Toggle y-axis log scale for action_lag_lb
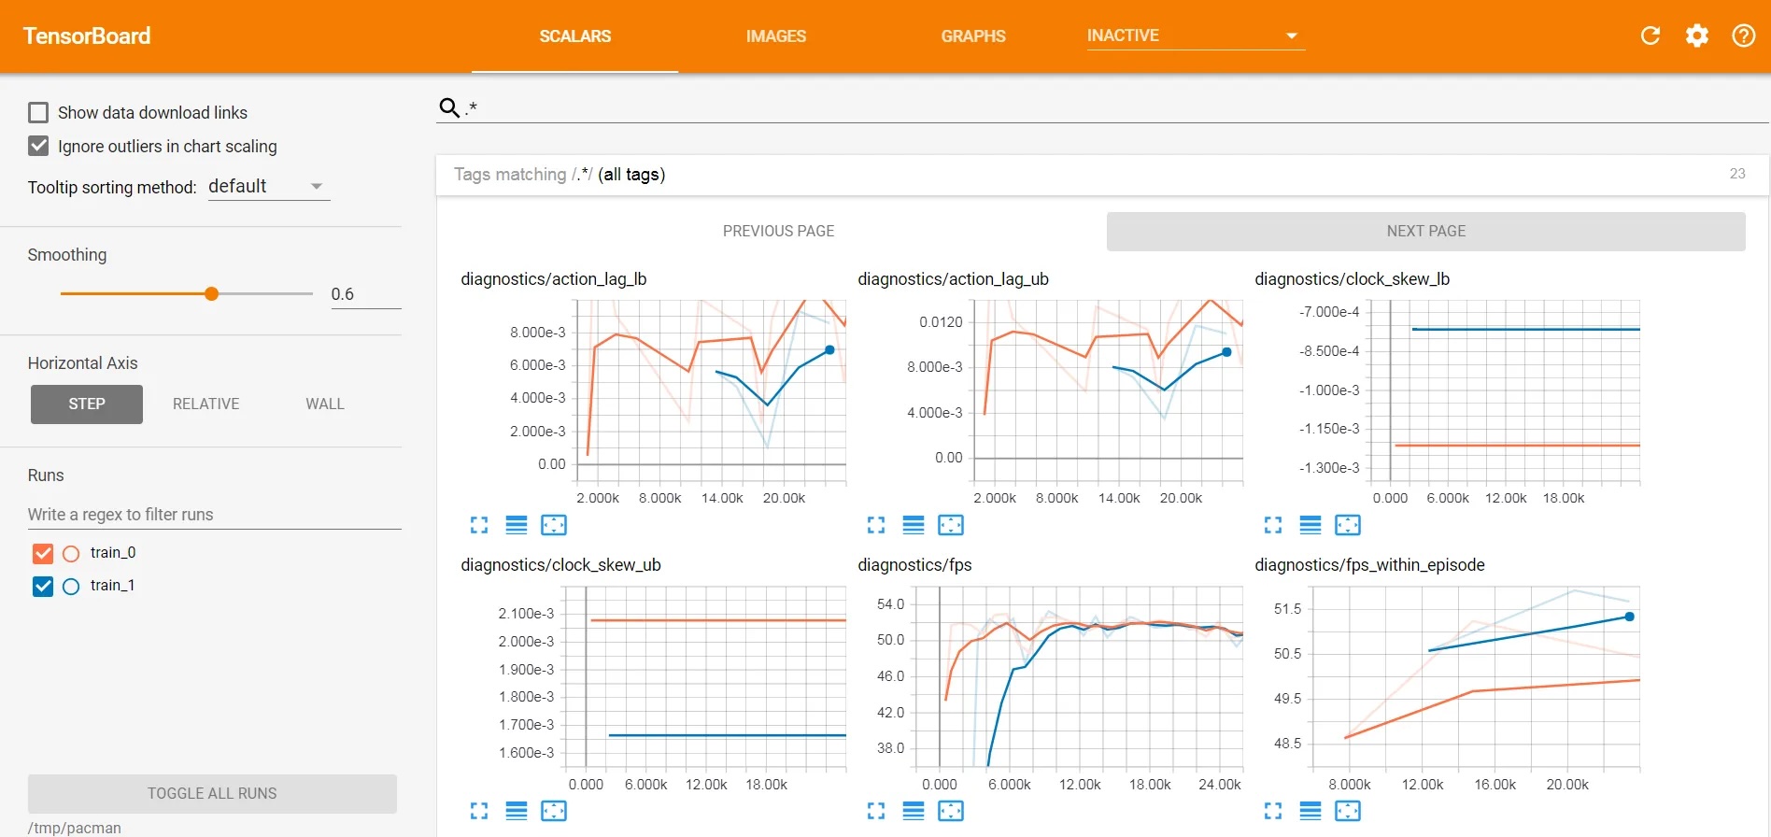Image resolution: width=1771 pixels, height=837 pixels. point(517,525)
